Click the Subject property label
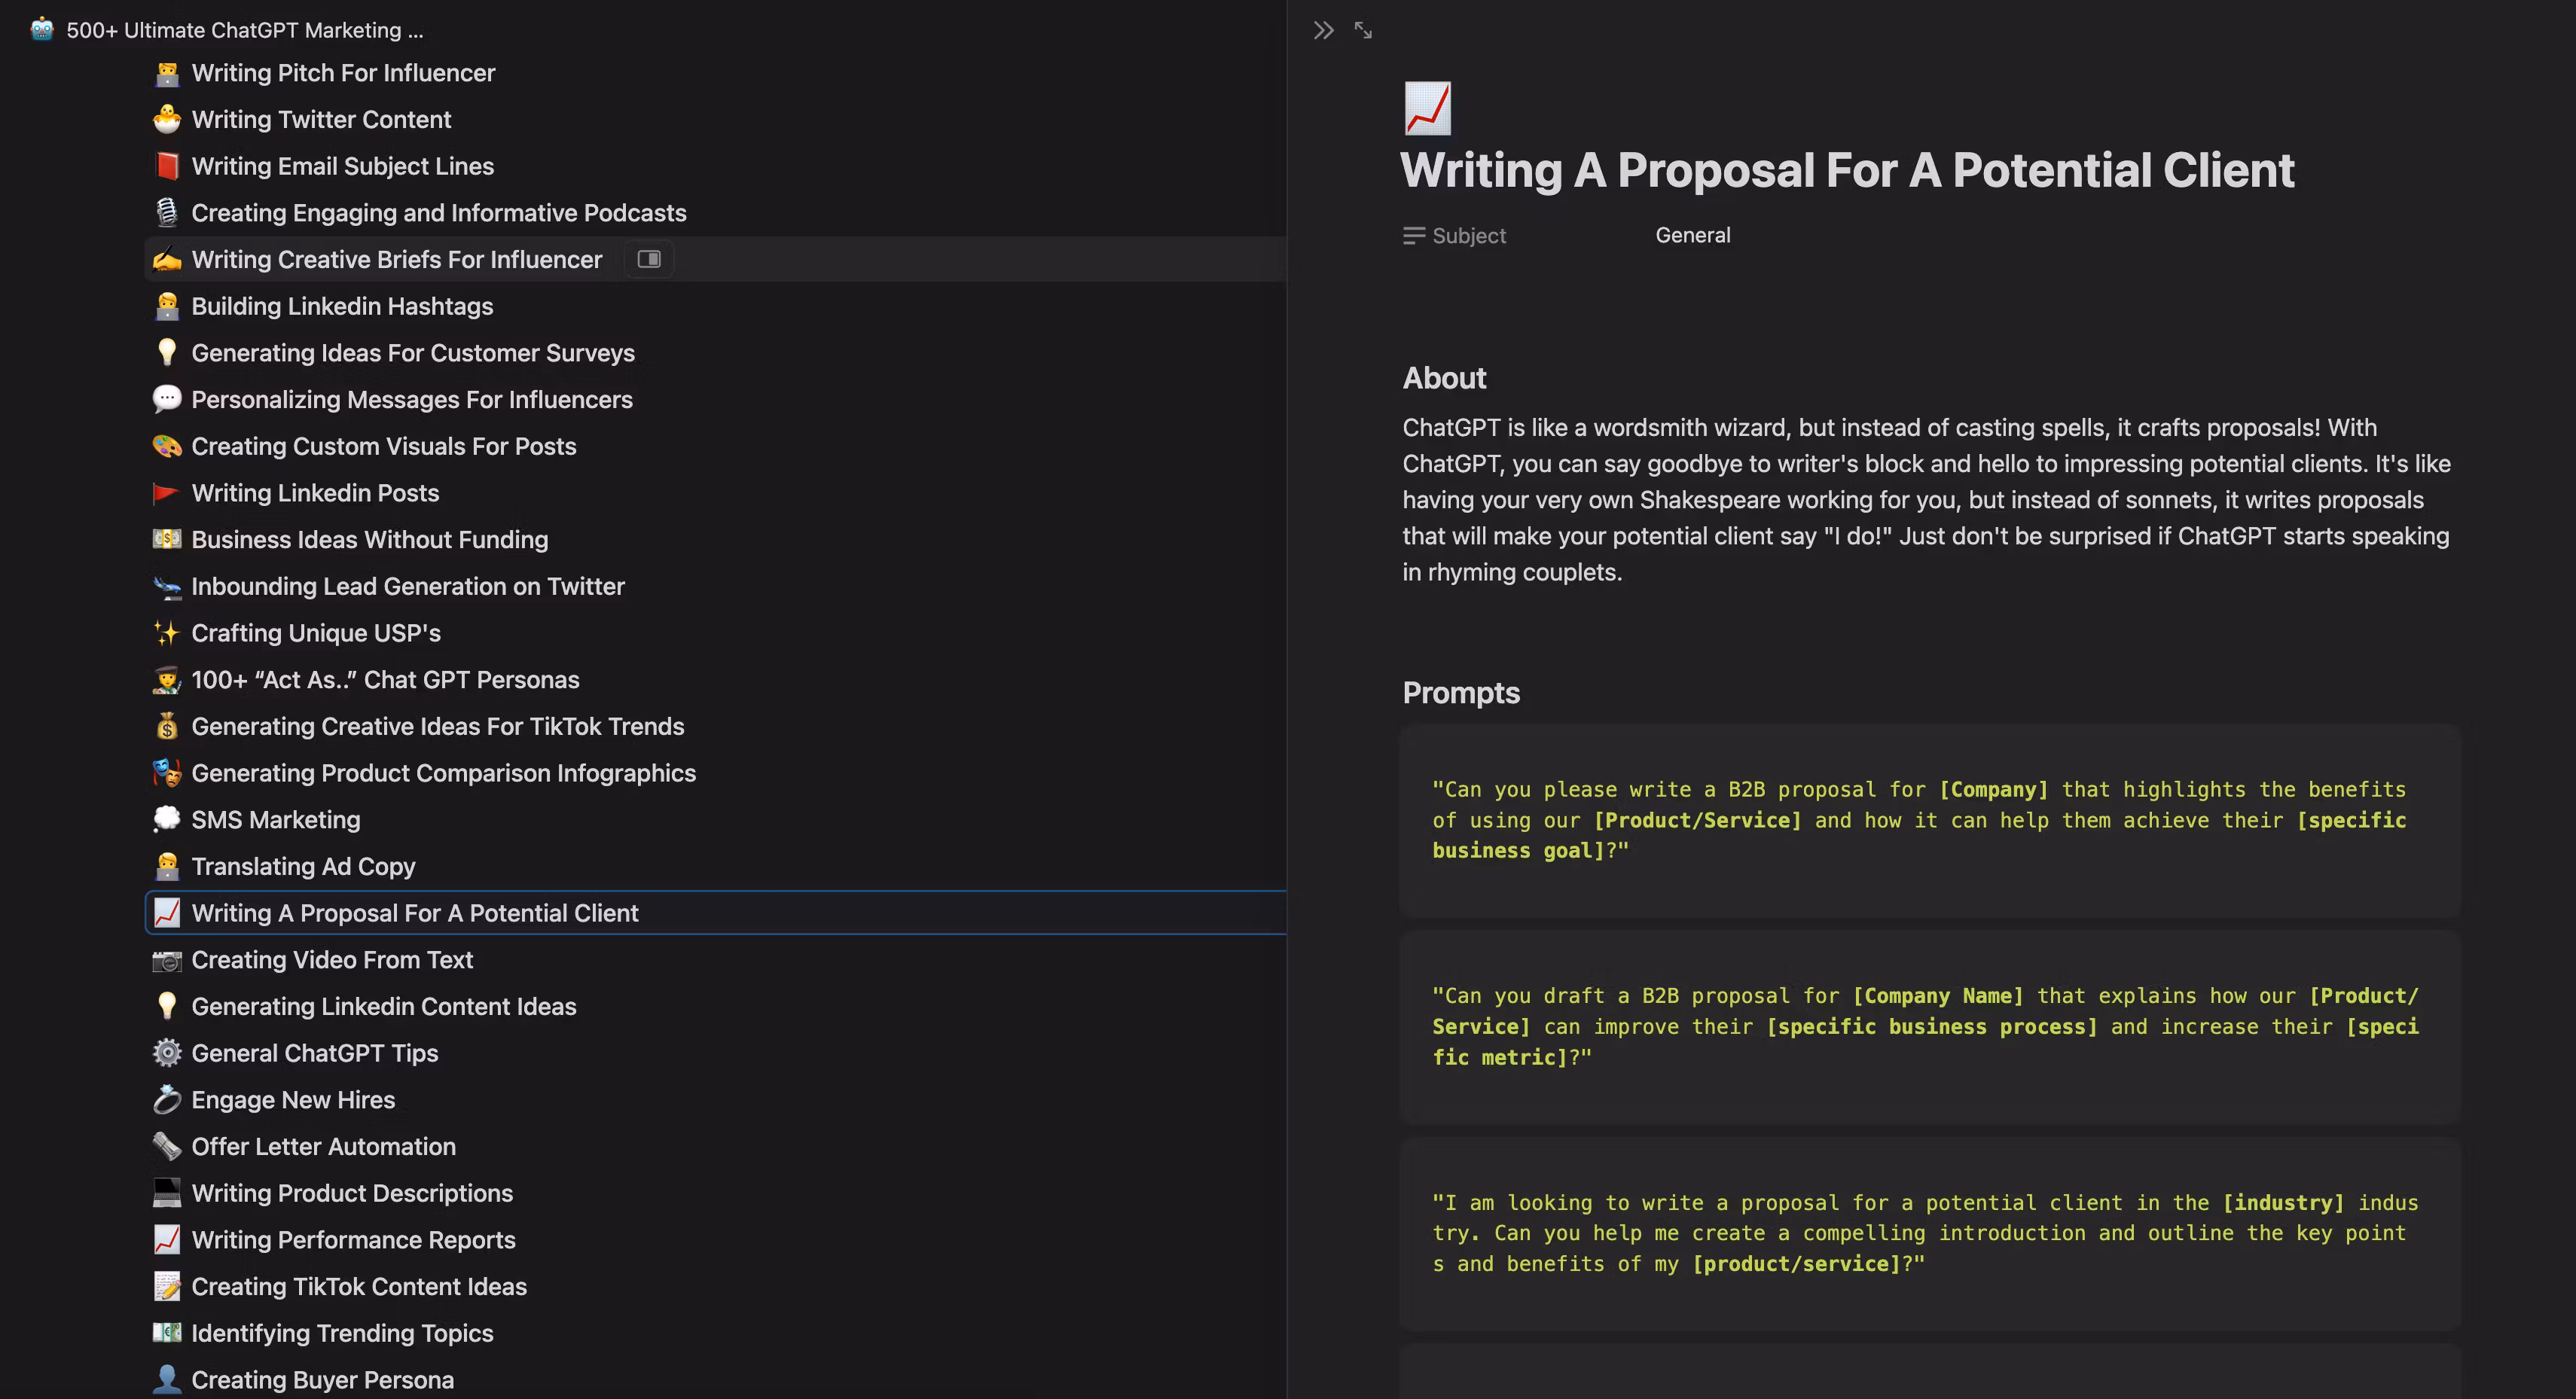Viewport: 2576px width, 1399px height. click(1454, 235)
